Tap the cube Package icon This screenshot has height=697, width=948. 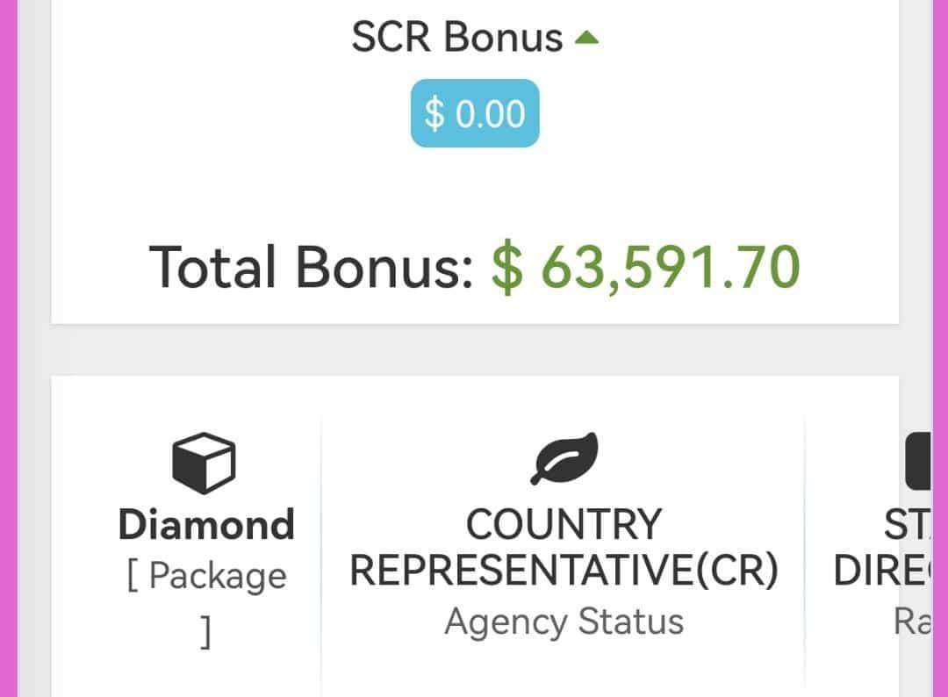click(x=204, y=463)
